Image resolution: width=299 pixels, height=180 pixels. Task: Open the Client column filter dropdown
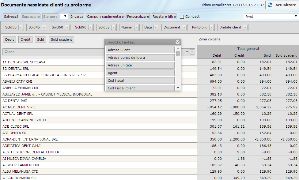point(192,52)
